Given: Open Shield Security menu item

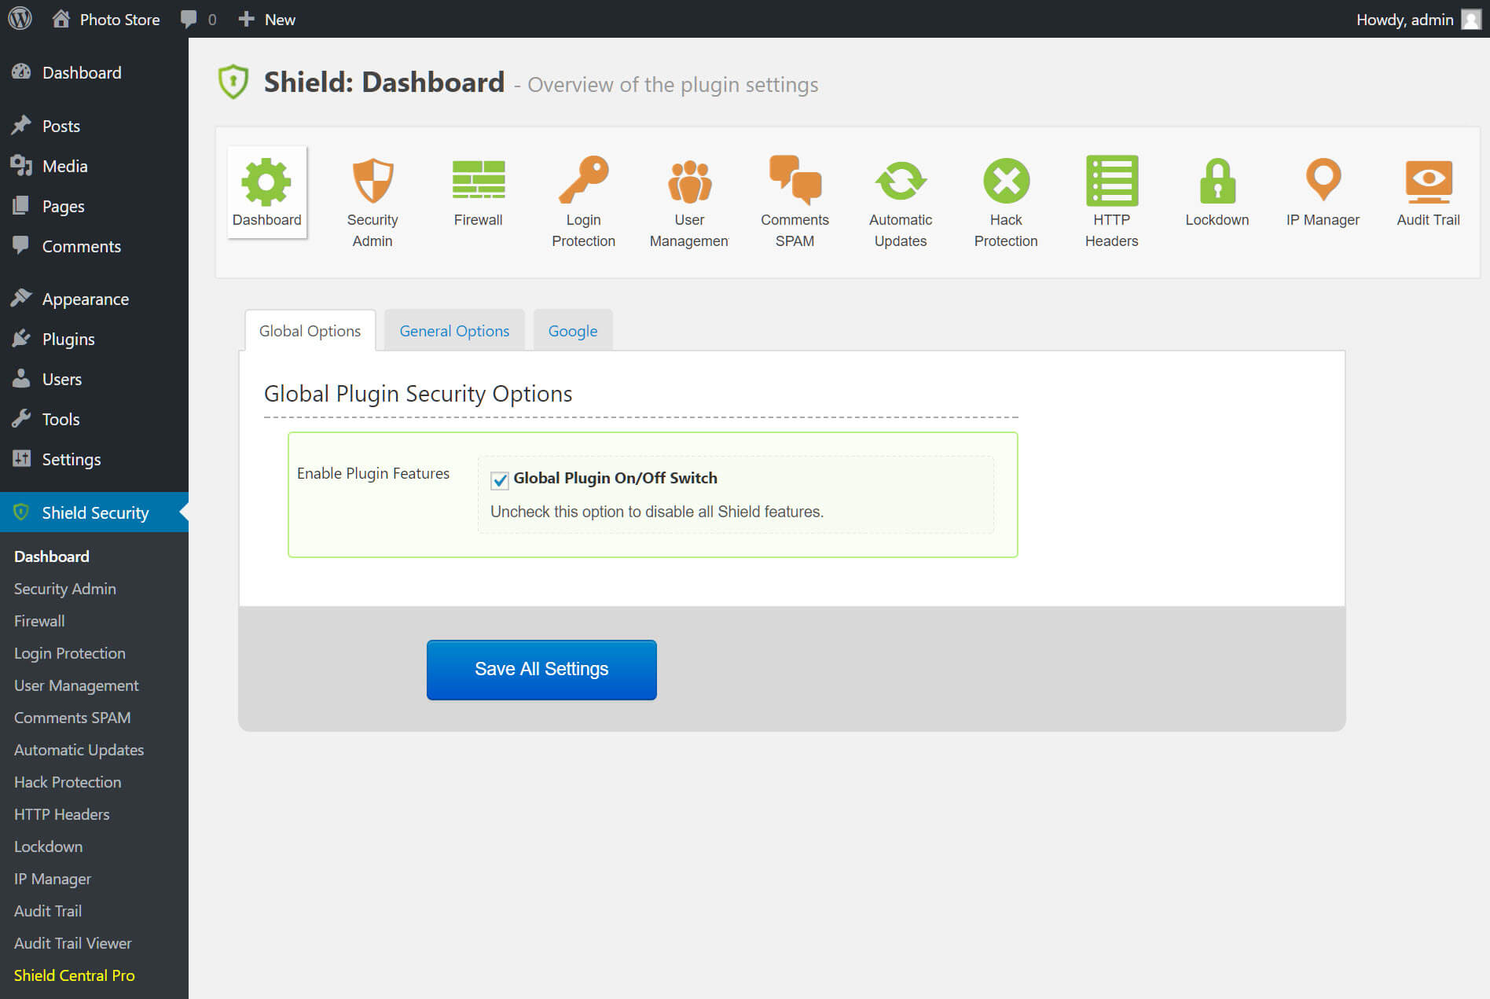Looking at the screenshot, I should [94, 512].
